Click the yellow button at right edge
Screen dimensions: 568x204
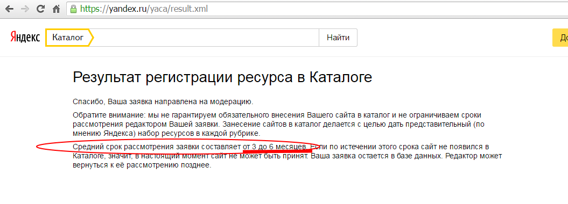560,38
